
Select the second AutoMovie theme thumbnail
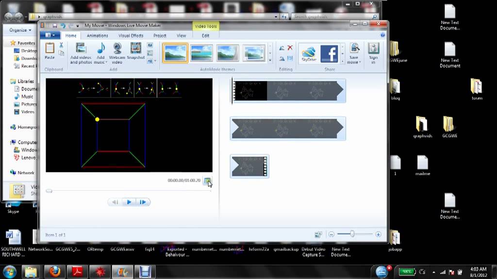[x=201, y=53]
